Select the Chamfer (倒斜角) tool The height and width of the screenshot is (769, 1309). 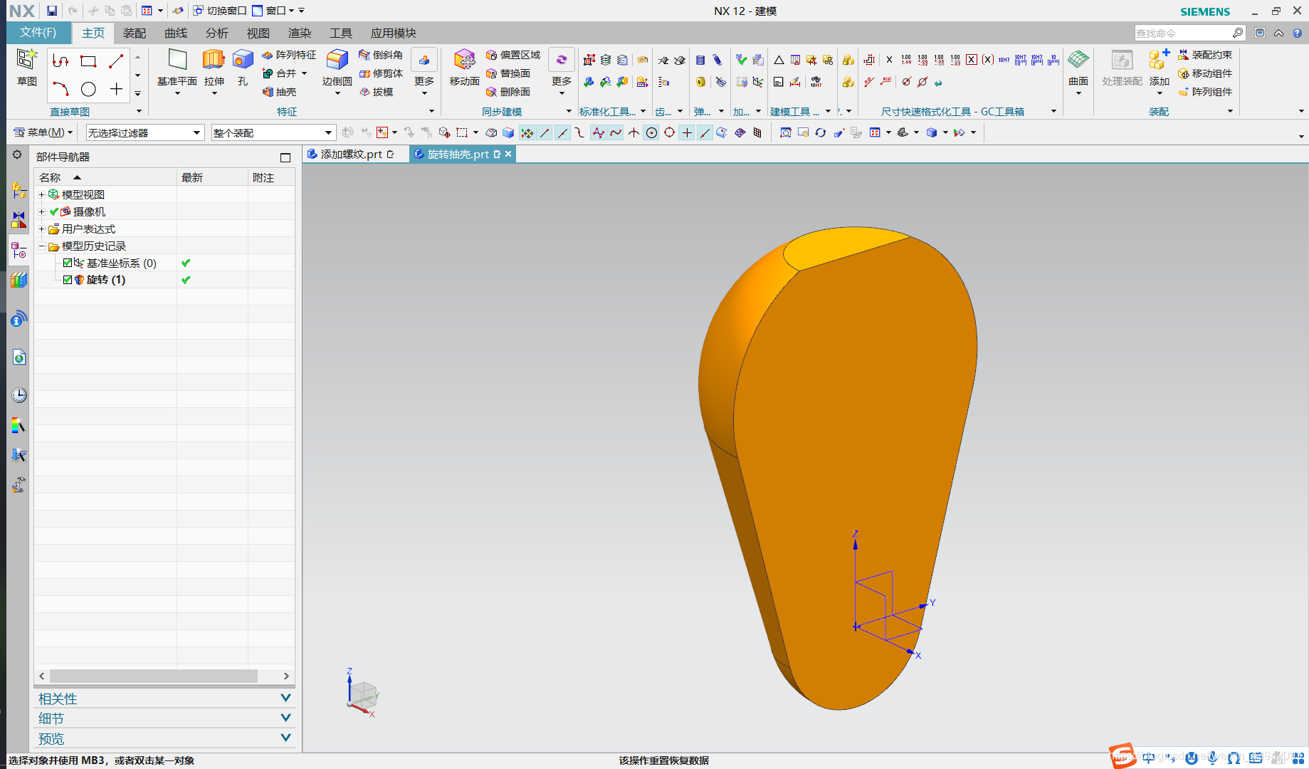(x=381, y=55)
